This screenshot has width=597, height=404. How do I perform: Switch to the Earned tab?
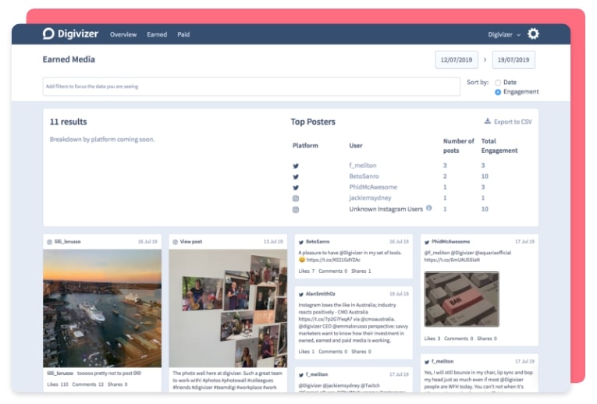[157, 34]
